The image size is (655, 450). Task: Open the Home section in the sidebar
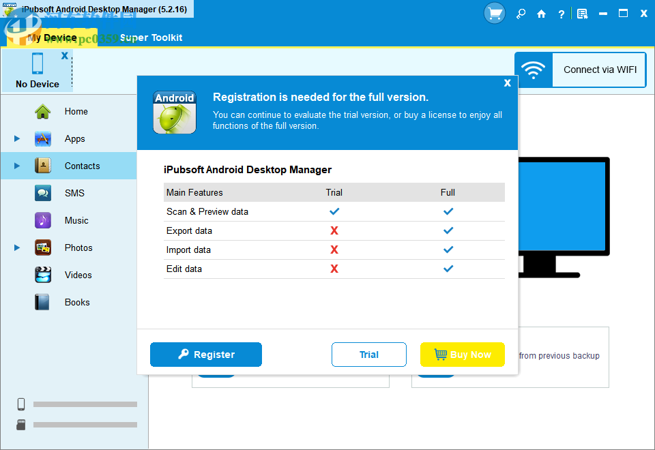pyautogui.click(x=76, y=111)
